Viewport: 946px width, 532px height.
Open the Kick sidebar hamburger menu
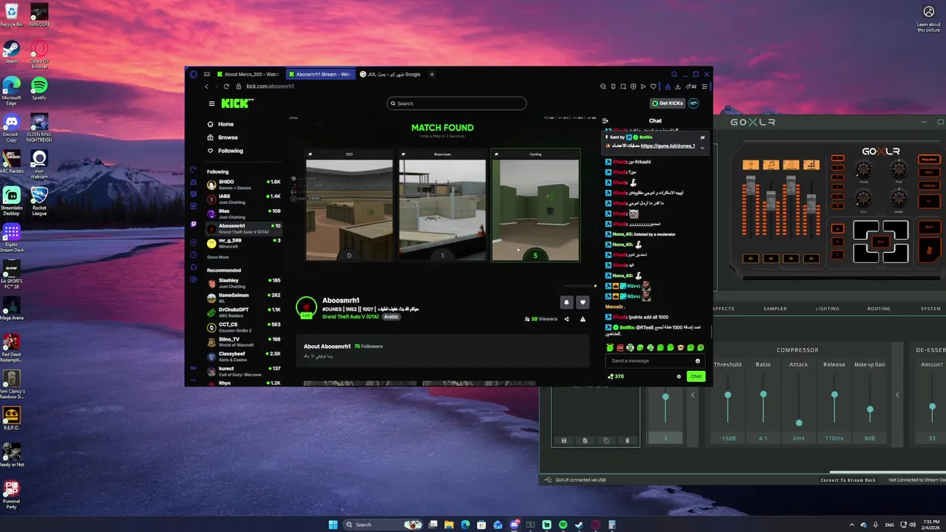pyautogui.click(x=211, y=103)
